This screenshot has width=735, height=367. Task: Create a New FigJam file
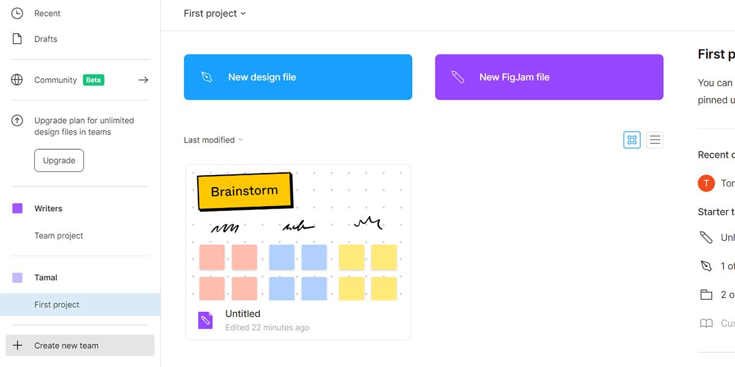click(549, 77)
